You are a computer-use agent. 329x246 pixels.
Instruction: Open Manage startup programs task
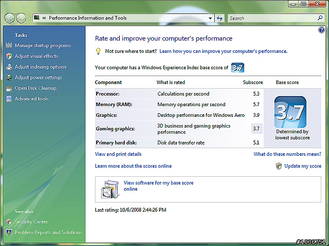(43, 46)
